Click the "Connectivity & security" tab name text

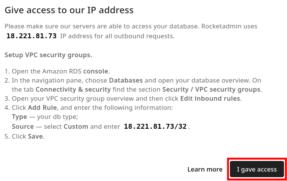tap(73, 89)
